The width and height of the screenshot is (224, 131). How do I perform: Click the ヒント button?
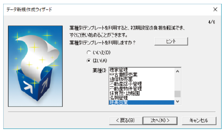click(171, 41)
